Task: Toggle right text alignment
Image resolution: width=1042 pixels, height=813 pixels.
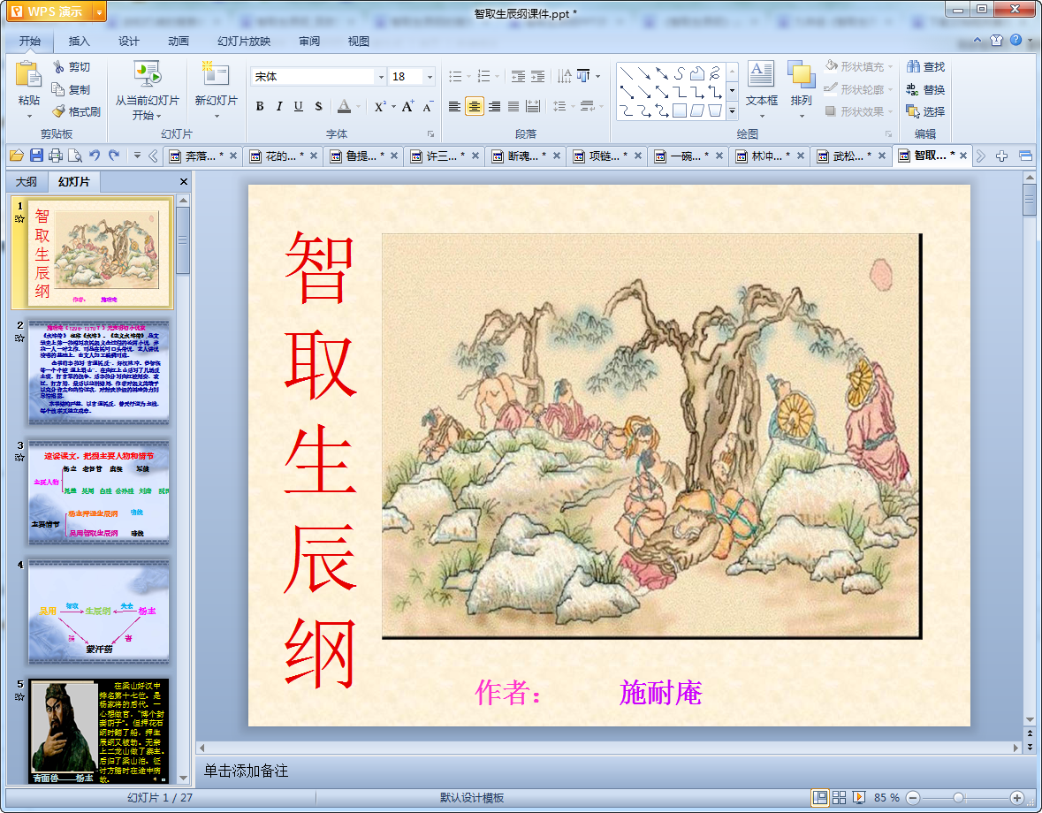Action: (x=494, y=106)
